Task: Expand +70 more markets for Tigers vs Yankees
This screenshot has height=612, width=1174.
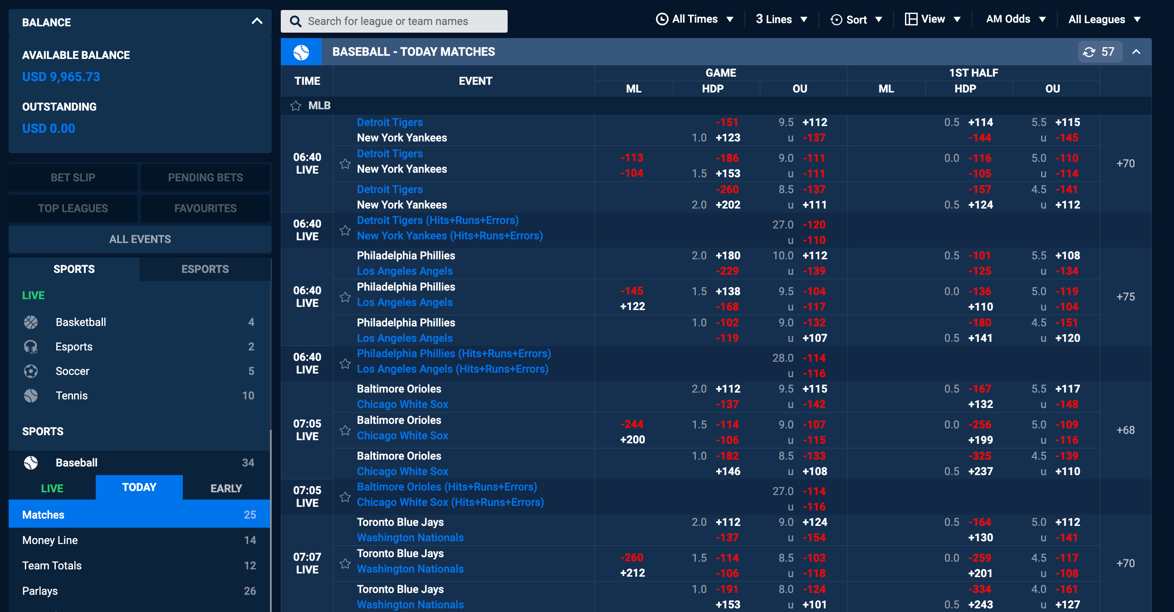Action: coord(1125,164)
